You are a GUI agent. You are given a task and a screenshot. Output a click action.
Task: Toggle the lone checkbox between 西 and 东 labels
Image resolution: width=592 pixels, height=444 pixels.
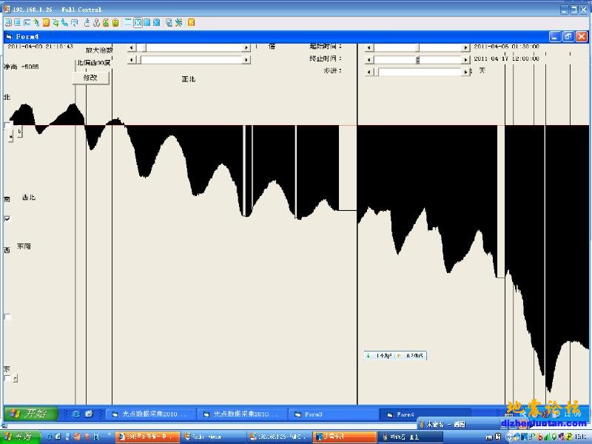(x=7, y=317)
